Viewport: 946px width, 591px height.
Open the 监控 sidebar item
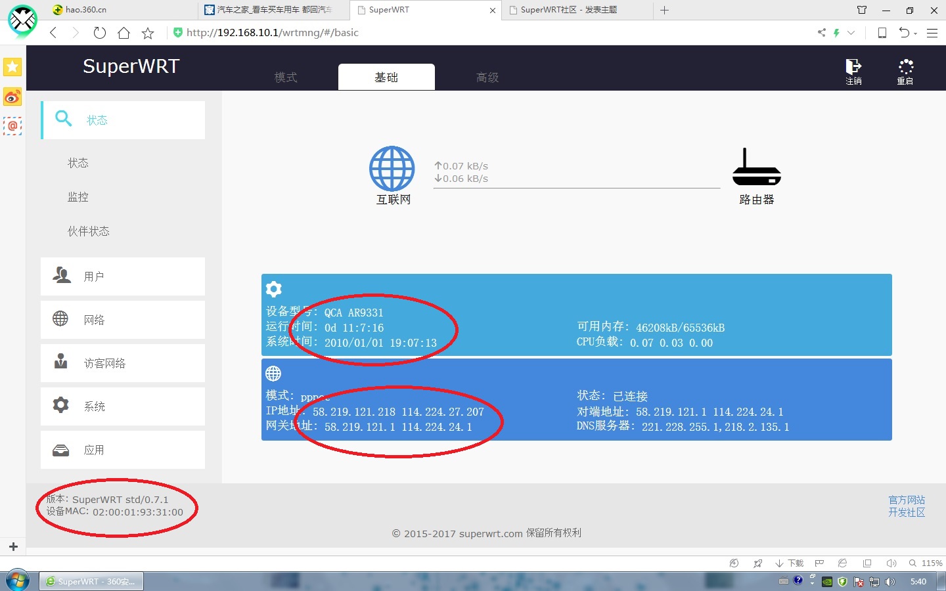pyautogui.click(x=78, y=197)
